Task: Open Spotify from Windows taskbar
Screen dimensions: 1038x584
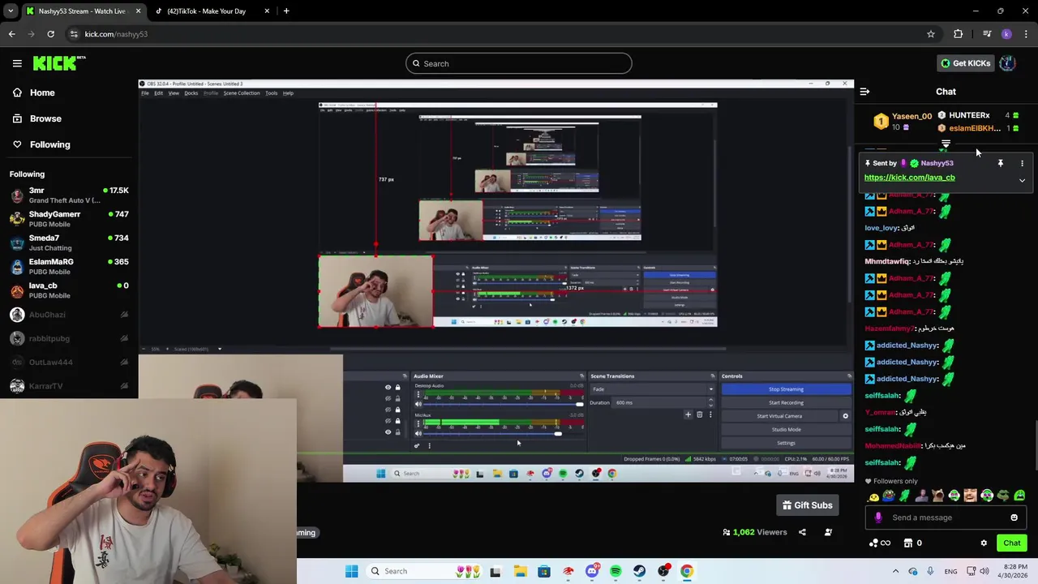Action: (616, 571)
